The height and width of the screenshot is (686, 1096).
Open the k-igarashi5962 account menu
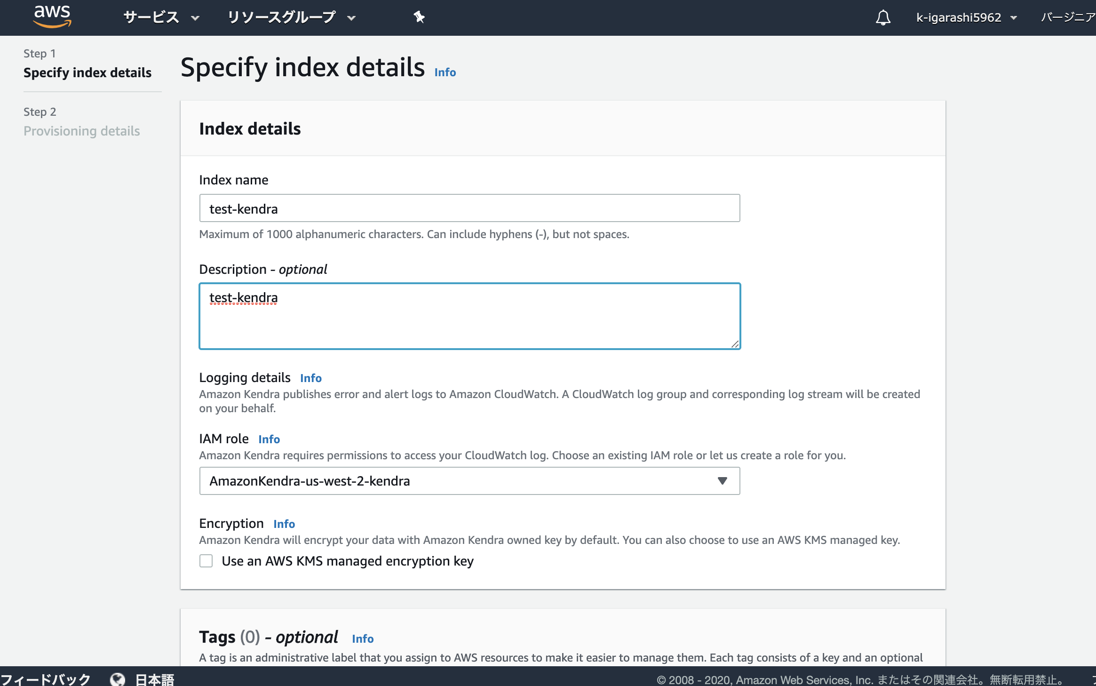967,18
